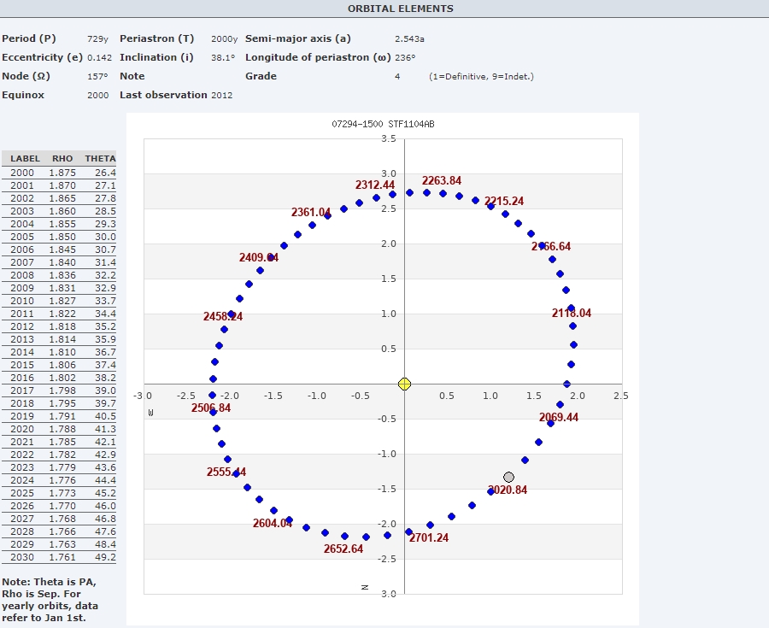Click the THETA column header
Viewport: 769px width, 628px height.
(x=100, y=158)
